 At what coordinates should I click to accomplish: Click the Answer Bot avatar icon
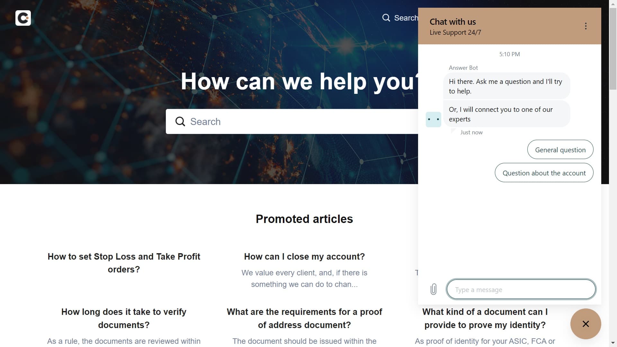433,120
